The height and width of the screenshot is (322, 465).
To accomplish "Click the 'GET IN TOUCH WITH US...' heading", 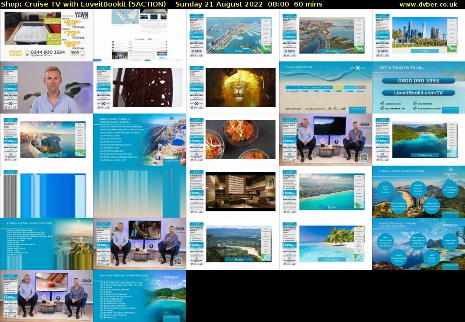I will (x=402, y=67).
